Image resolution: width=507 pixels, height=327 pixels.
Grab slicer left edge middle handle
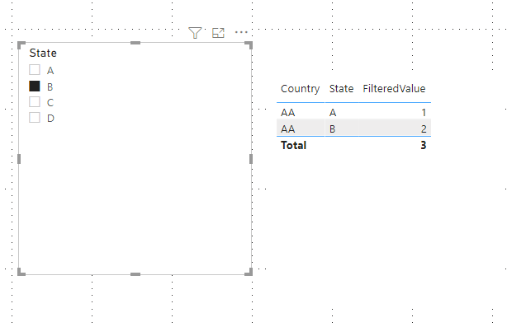19,159
